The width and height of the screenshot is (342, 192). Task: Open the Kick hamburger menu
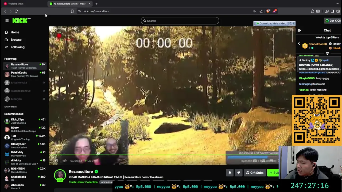click(7, 21)
